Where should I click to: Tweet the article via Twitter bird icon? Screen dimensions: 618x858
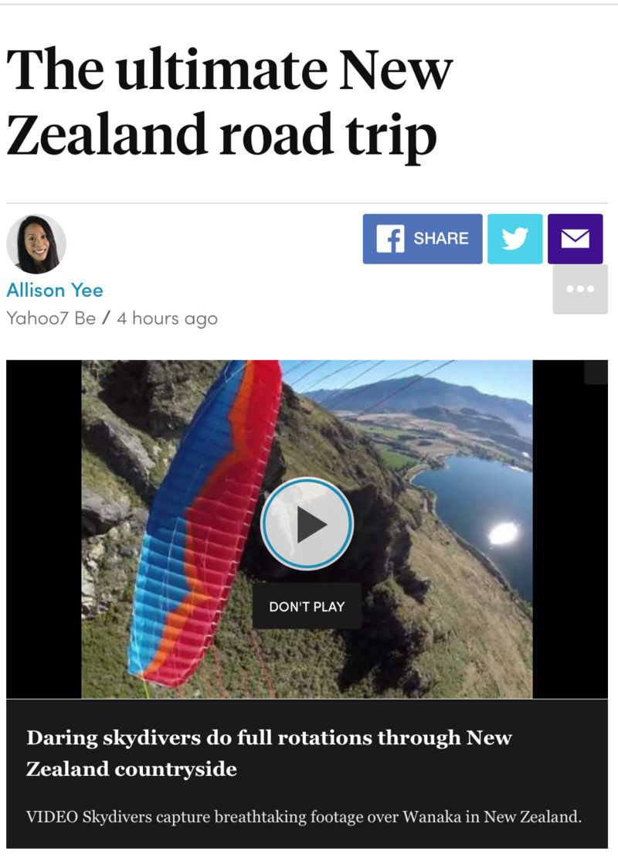coord(514,239)
